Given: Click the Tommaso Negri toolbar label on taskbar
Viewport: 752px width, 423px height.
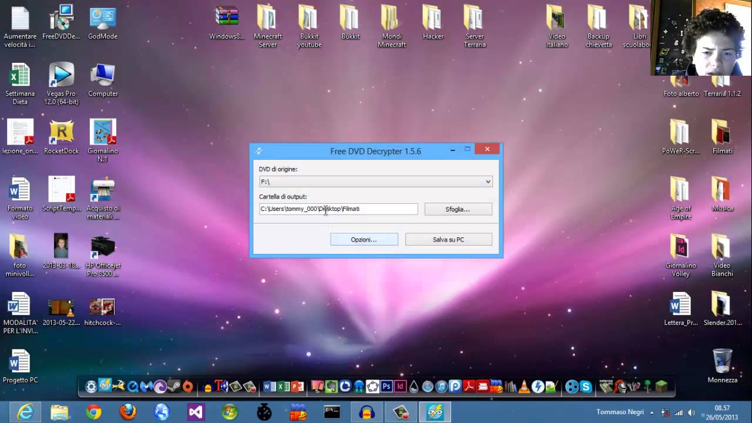Looking at the screenshot, I should 620,412.
